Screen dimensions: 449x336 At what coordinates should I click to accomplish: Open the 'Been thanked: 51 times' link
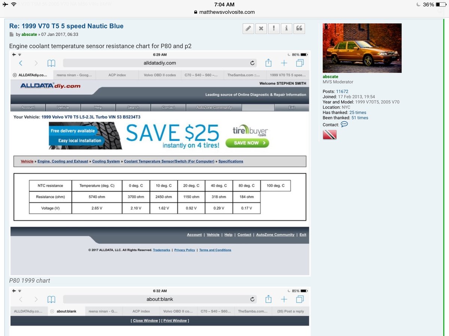[360, 118]
